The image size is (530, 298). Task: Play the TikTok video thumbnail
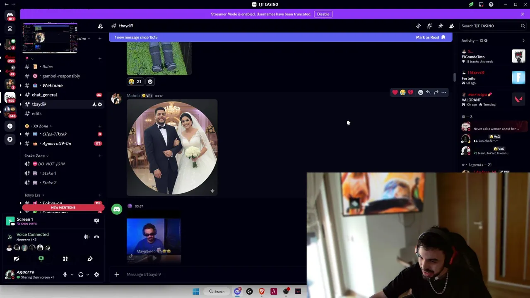coord(154,240)
